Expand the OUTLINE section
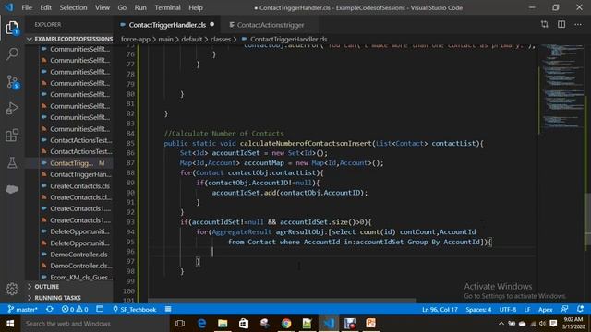Viewport: 591px width, 332px height. 70,287
